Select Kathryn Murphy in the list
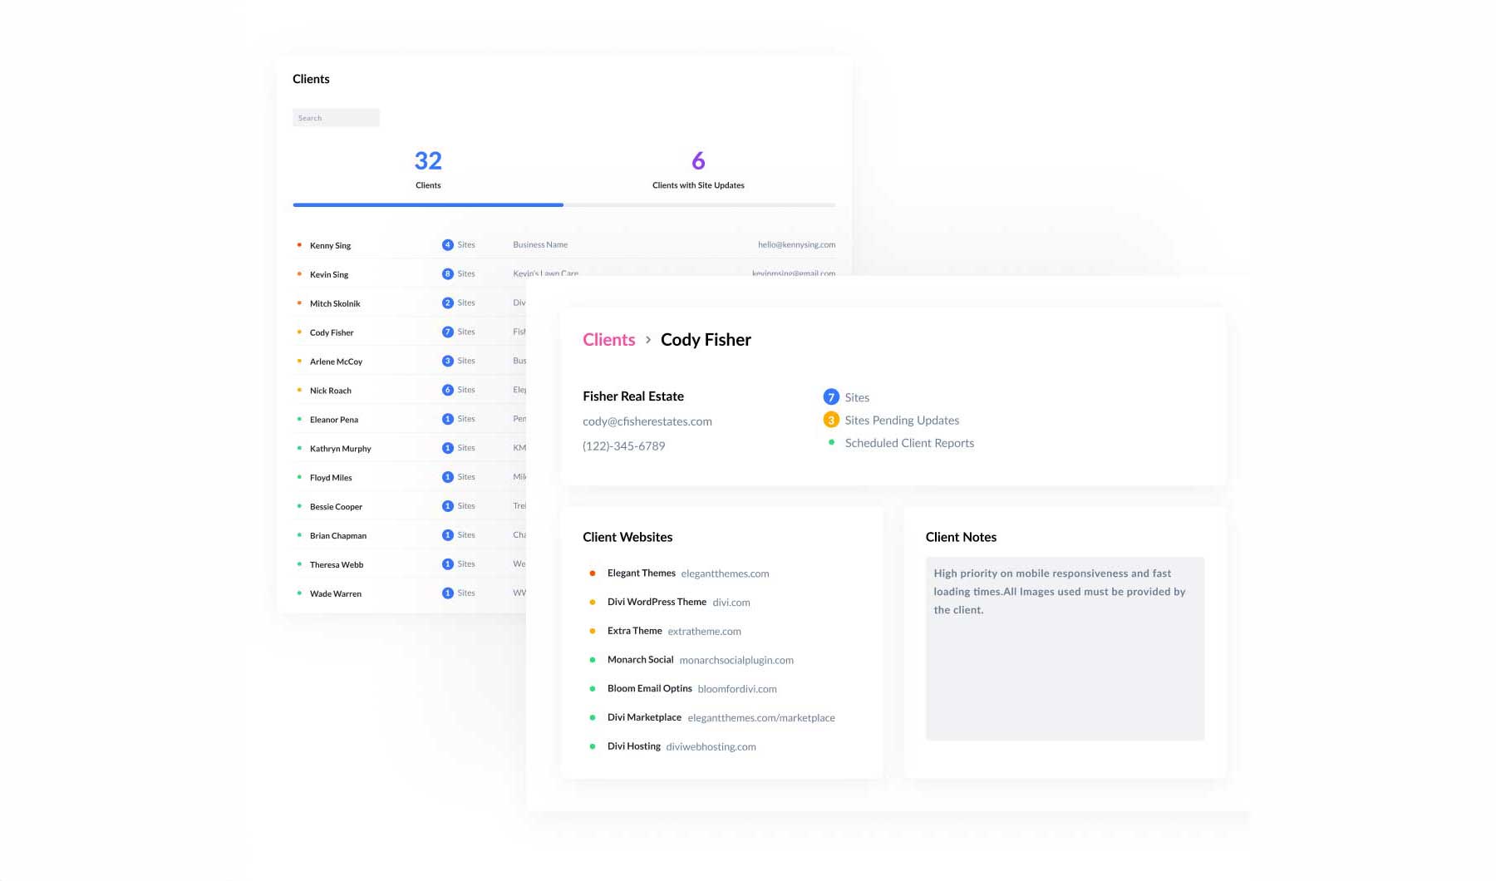 341,449
